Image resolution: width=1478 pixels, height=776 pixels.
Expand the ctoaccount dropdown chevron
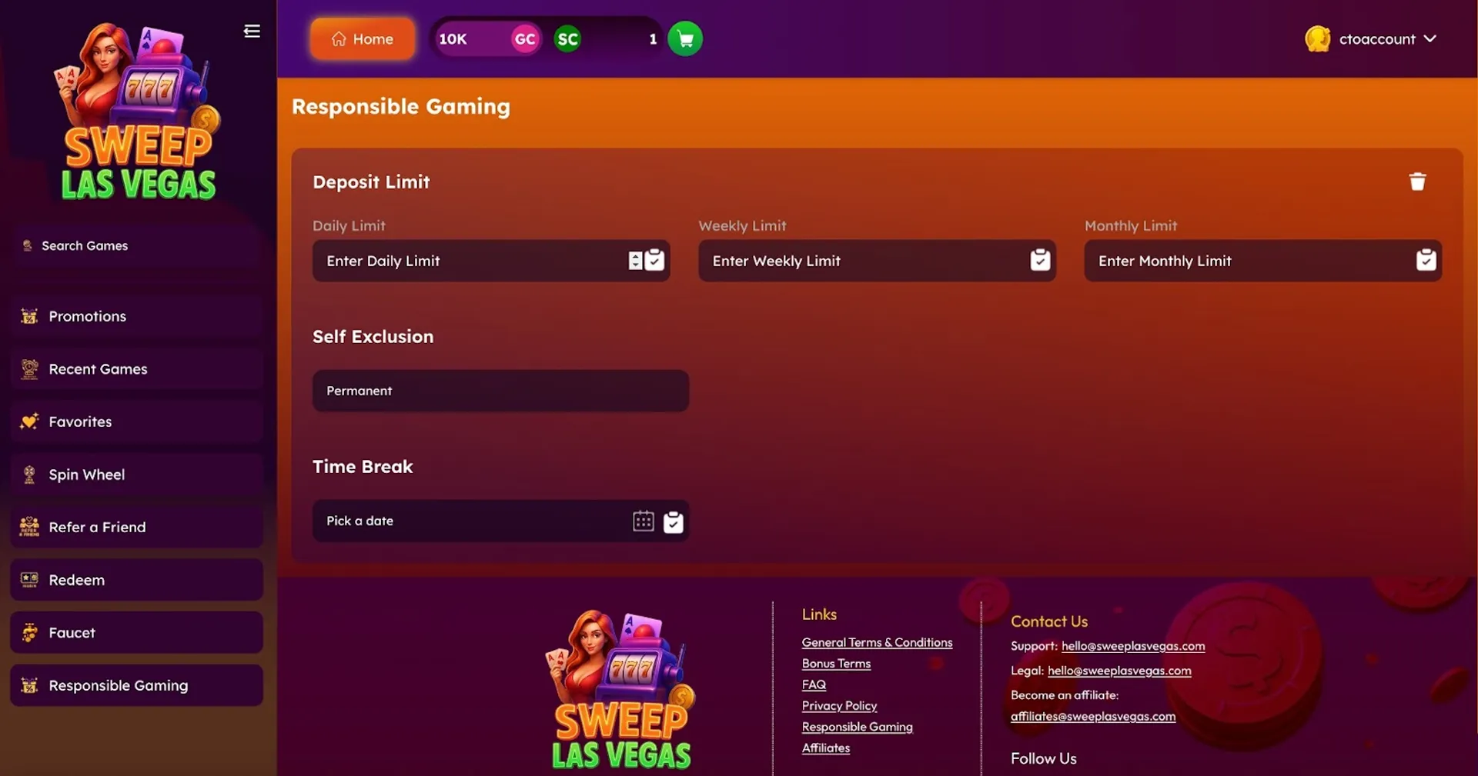pos(1430,38)
